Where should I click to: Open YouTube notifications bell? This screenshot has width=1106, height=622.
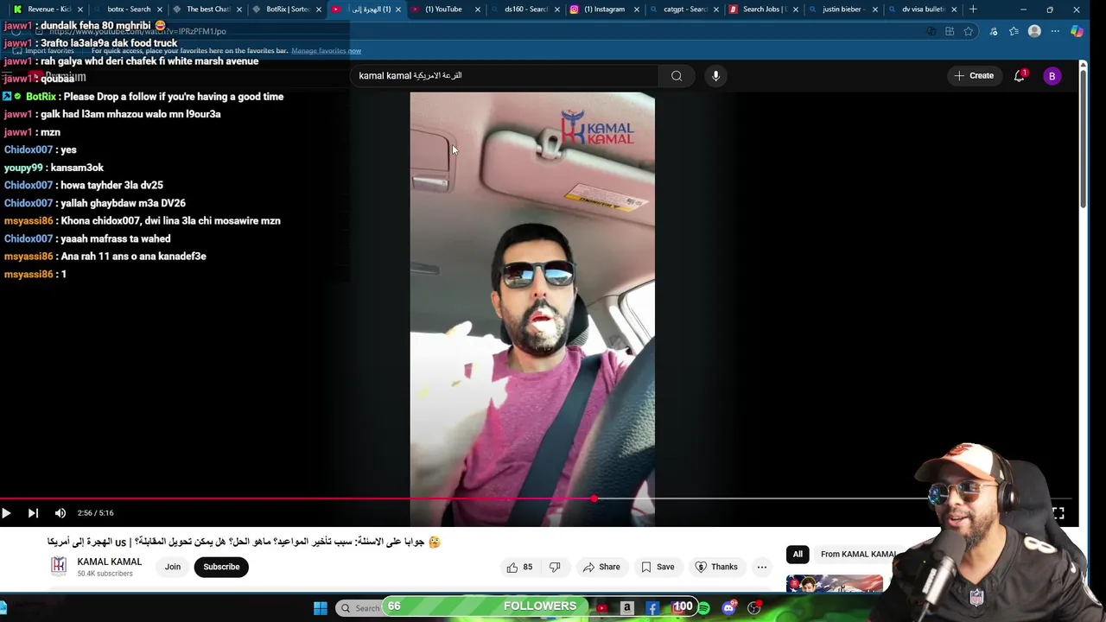tap(1020, 76)
